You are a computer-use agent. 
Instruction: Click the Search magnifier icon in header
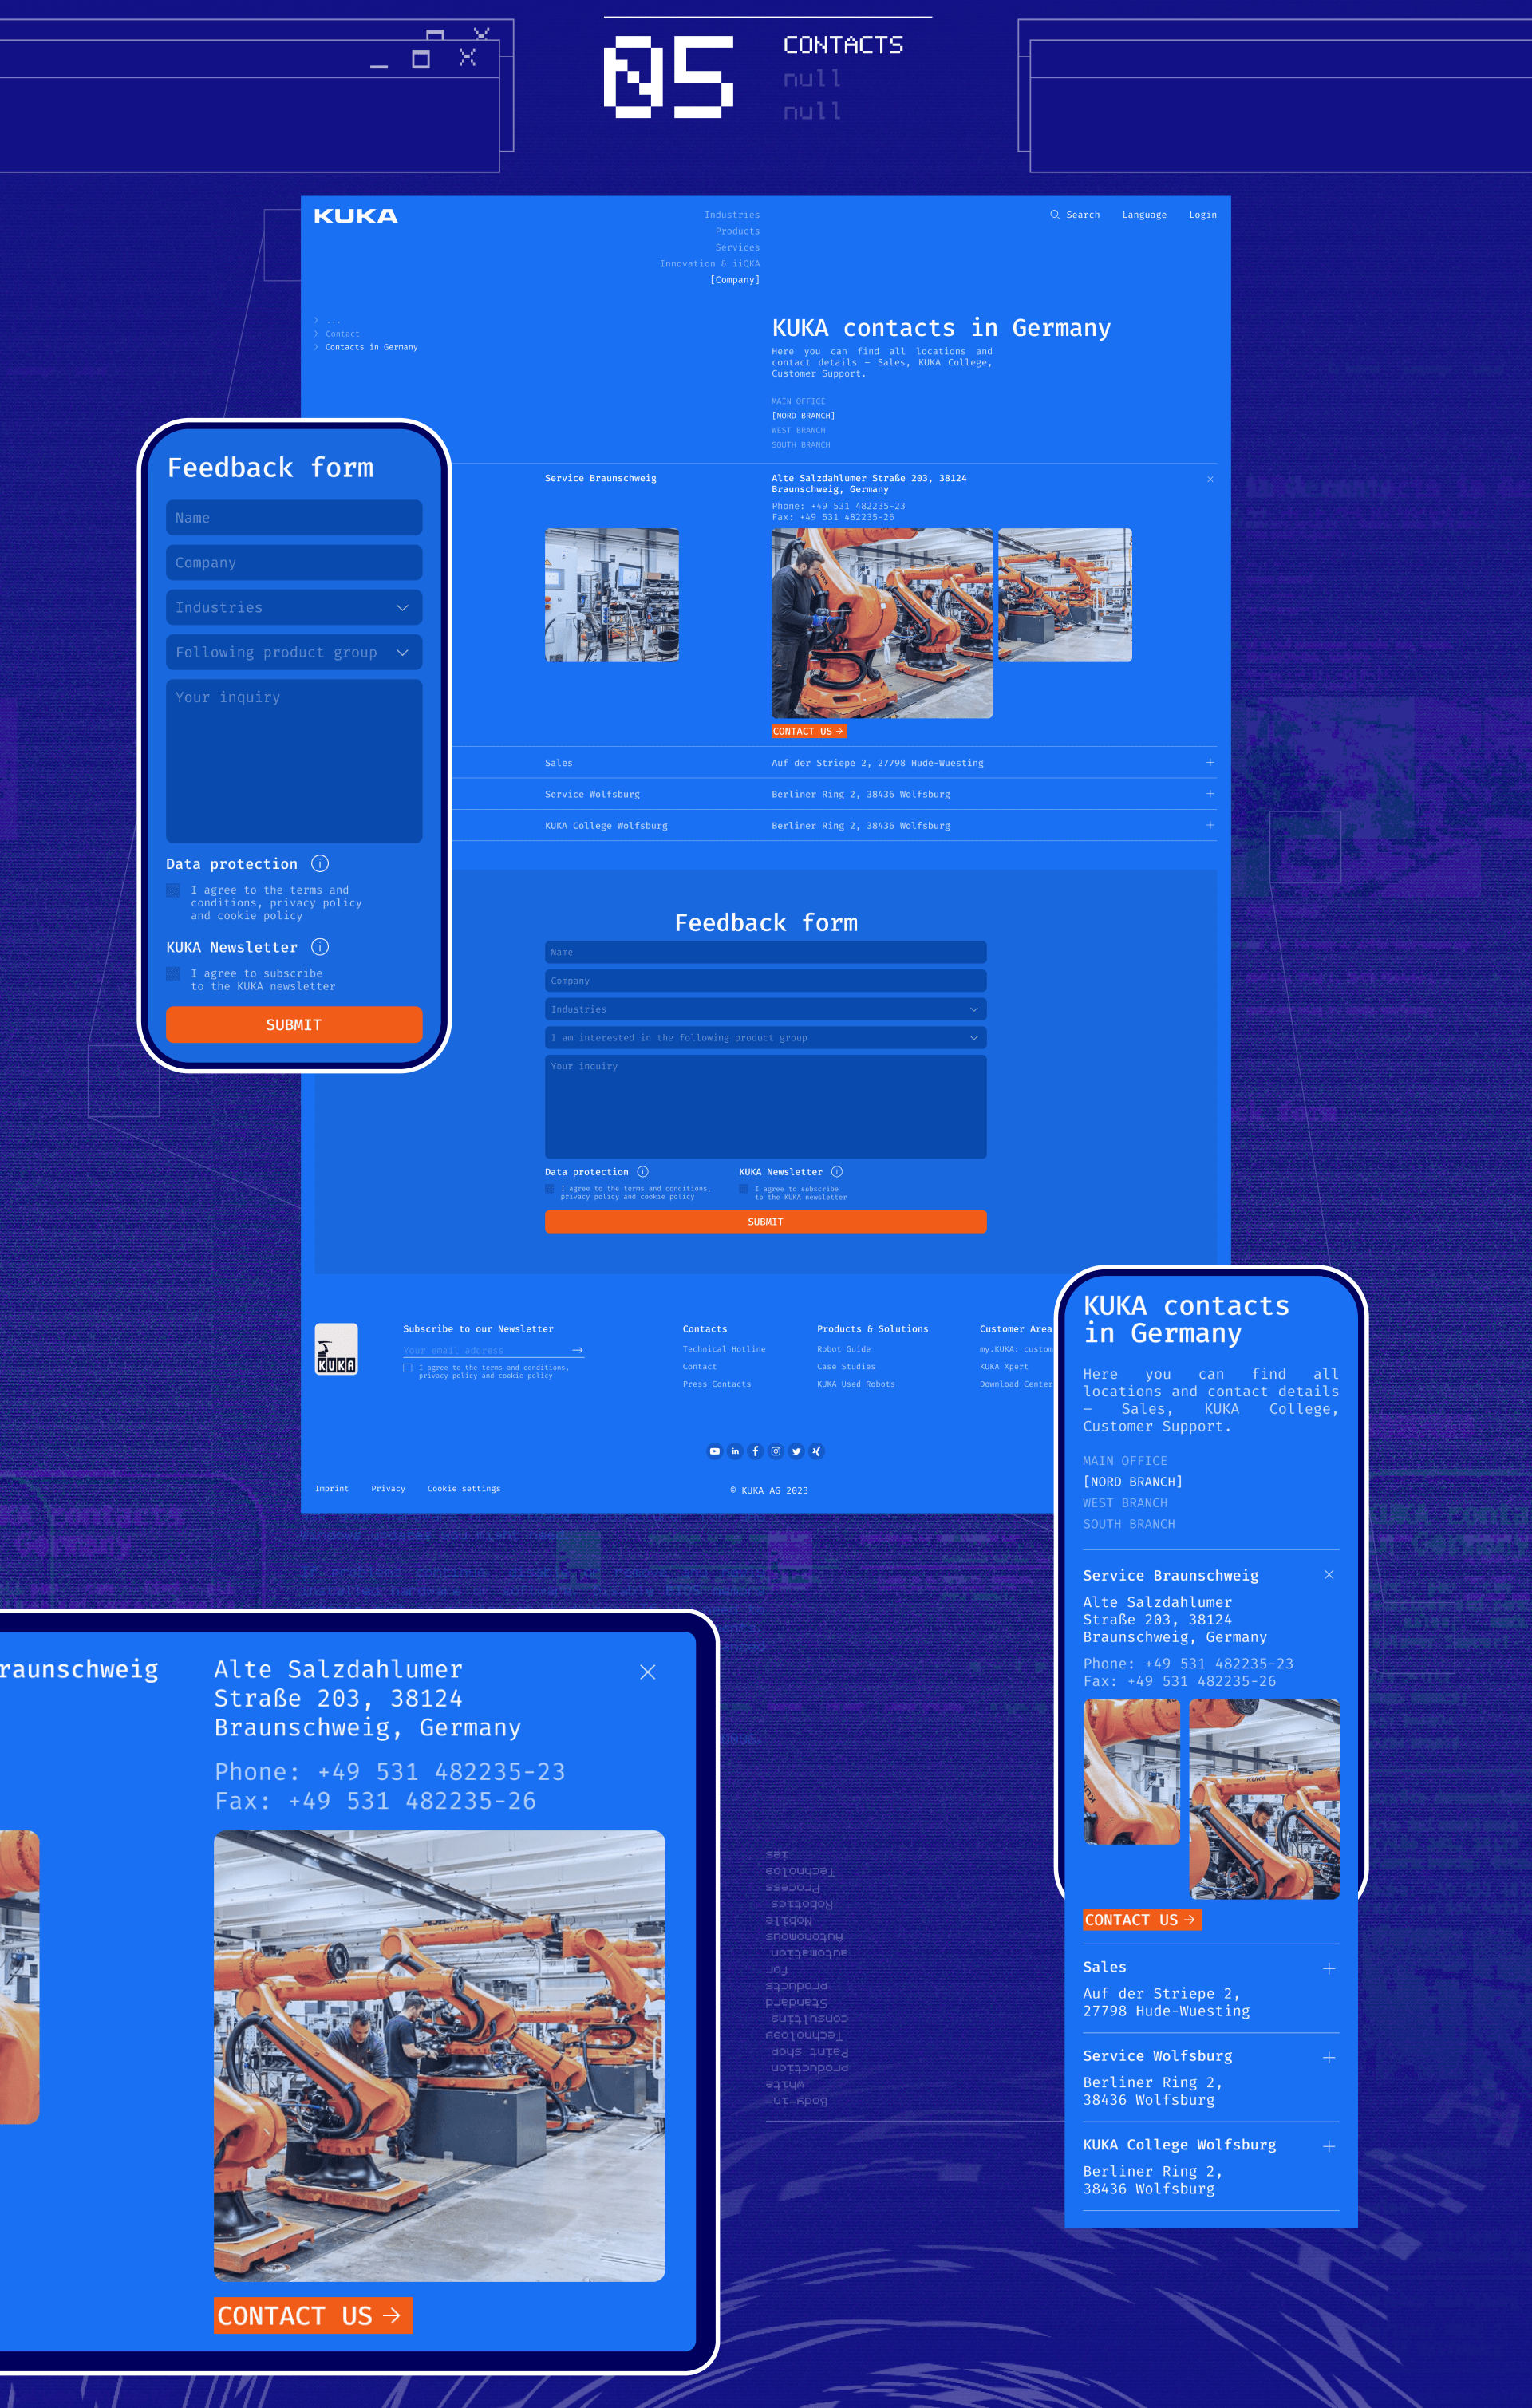(x=1054, y=215)
